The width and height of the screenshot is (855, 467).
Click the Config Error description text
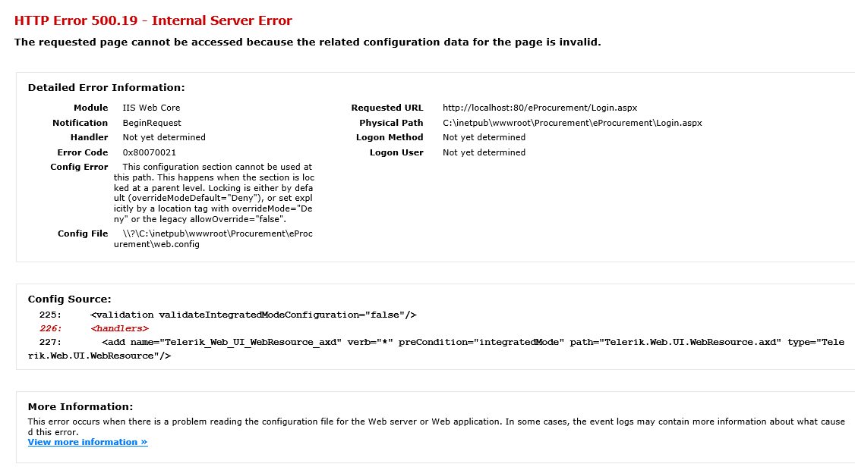[x=214, y=193]
